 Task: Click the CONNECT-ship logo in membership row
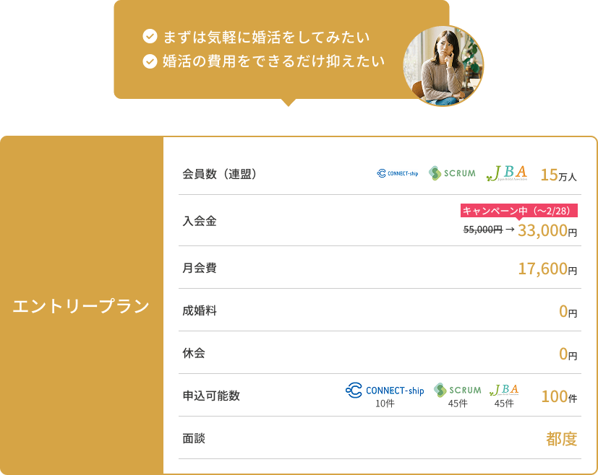click(x=398, y=173)
